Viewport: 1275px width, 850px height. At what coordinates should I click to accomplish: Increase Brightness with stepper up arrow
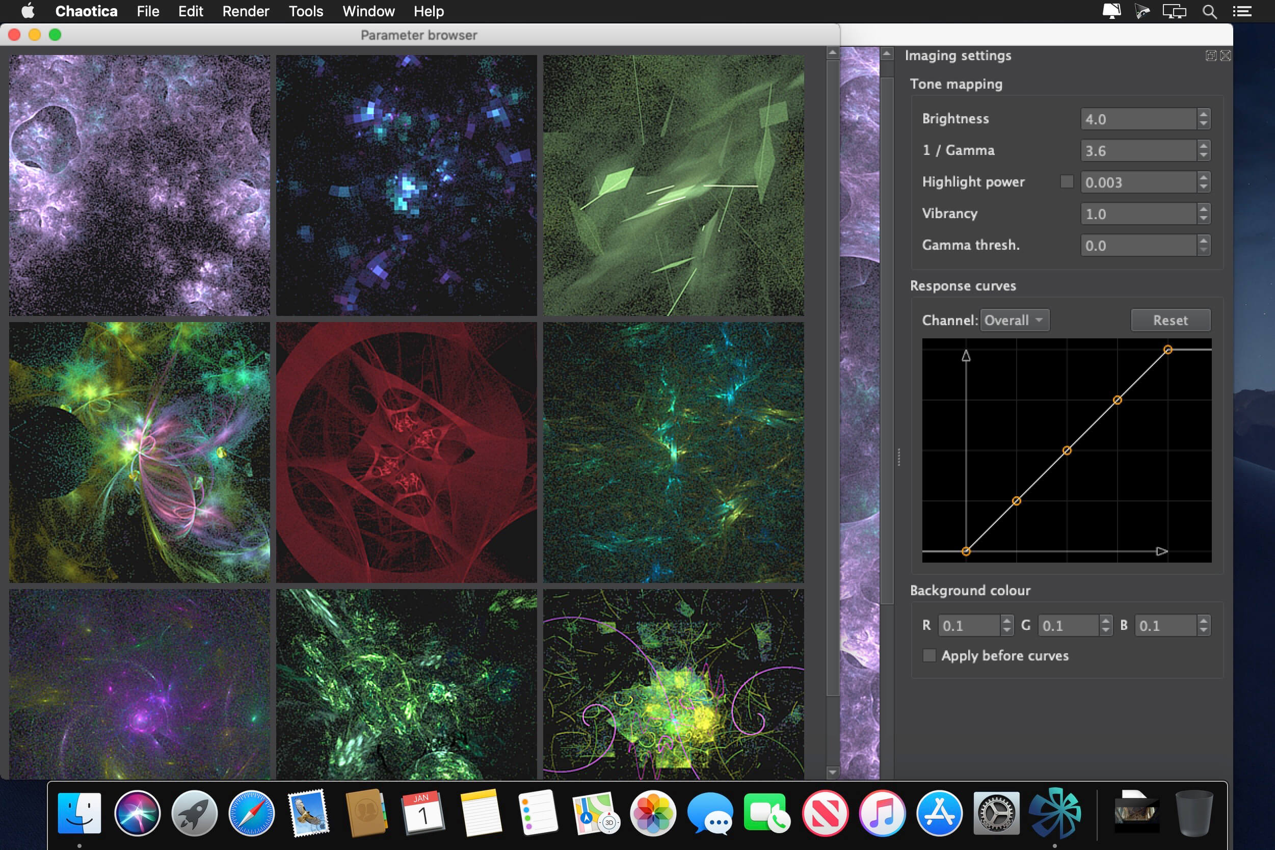pos(1204,114)
